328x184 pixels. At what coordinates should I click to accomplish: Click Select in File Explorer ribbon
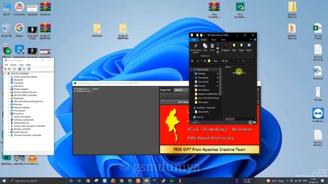pyautogui.click(x=249, y=48)
